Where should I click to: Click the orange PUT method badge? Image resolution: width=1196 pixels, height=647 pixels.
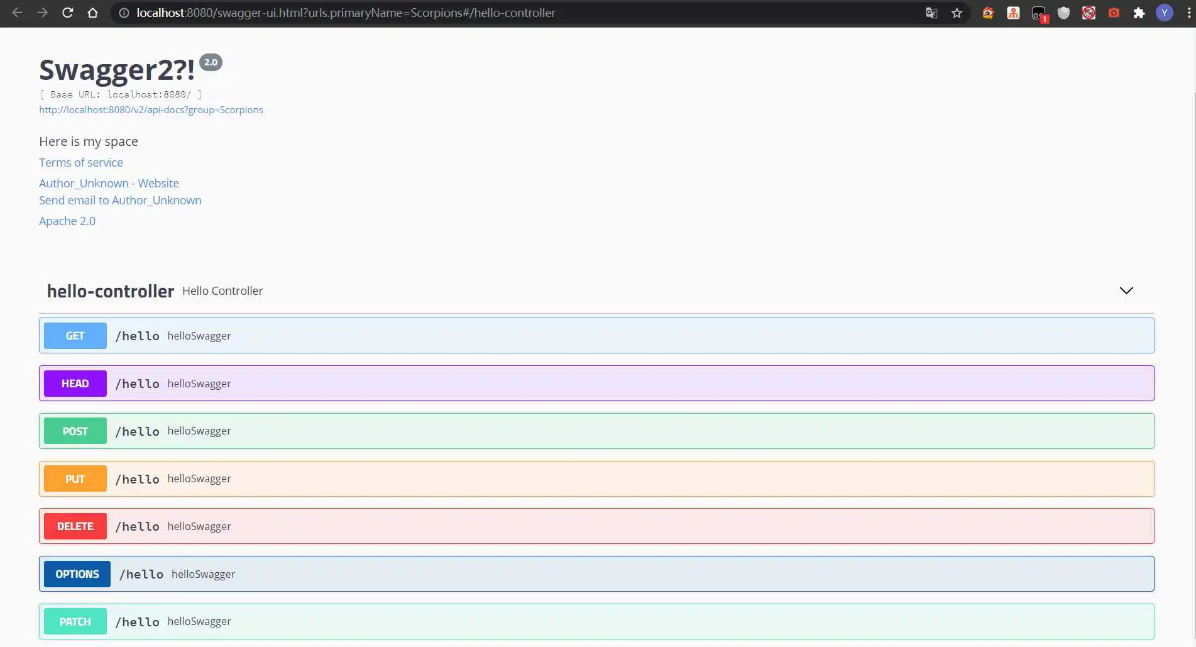pyautogui.click(x=75, y=479)
